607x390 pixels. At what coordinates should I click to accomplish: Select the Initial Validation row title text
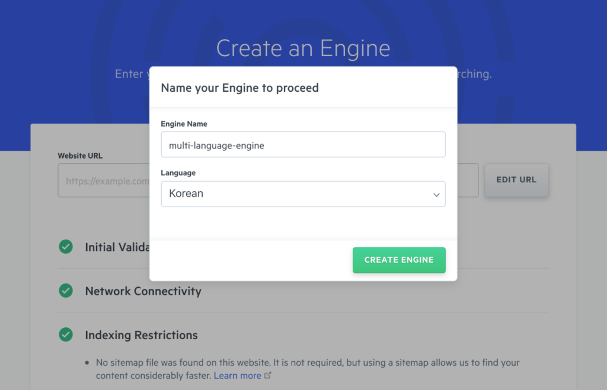pyautogui.click(x=116, y=247)
